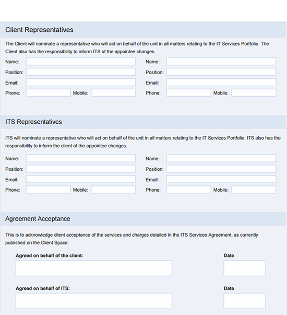Click the first Client representative Name field

click(x=81, y=62)
